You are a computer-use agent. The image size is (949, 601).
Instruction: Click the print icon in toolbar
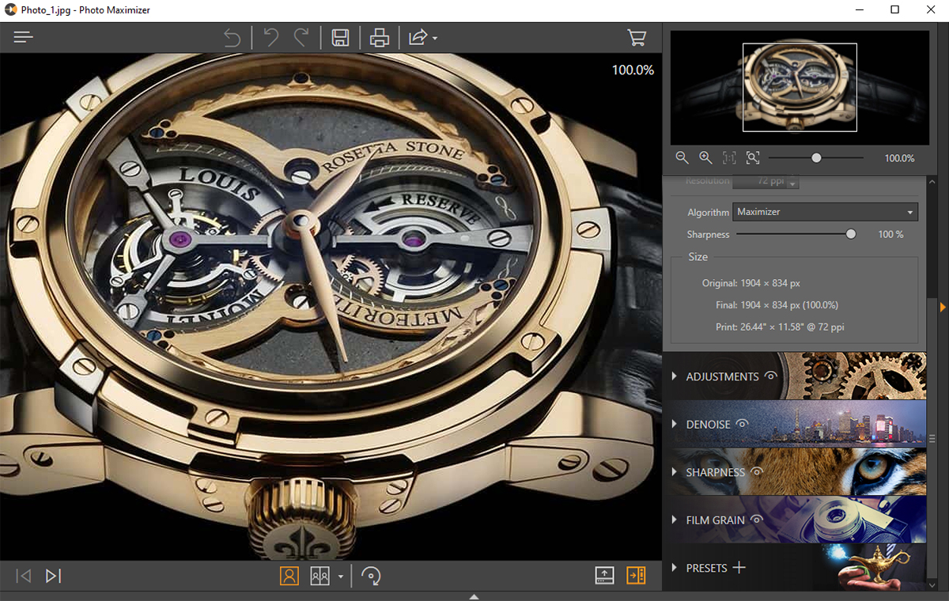click(x=380, y=37)
